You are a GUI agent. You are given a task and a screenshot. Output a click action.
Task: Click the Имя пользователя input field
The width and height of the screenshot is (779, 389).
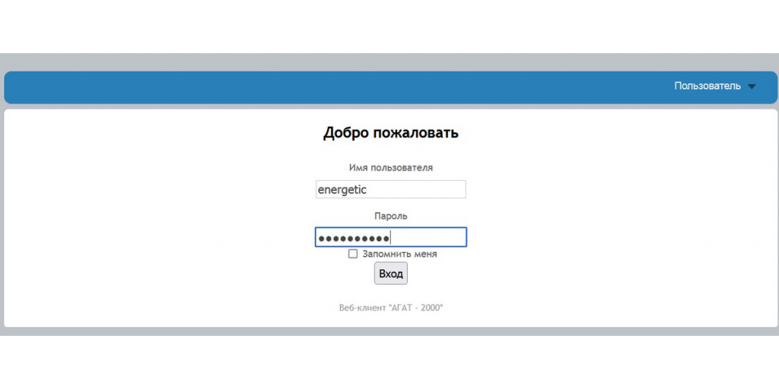click(390, 189)
